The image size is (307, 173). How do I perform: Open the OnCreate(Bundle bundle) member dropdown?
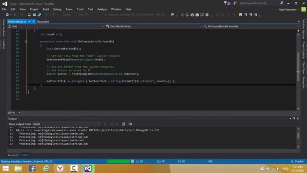[251, 26]
